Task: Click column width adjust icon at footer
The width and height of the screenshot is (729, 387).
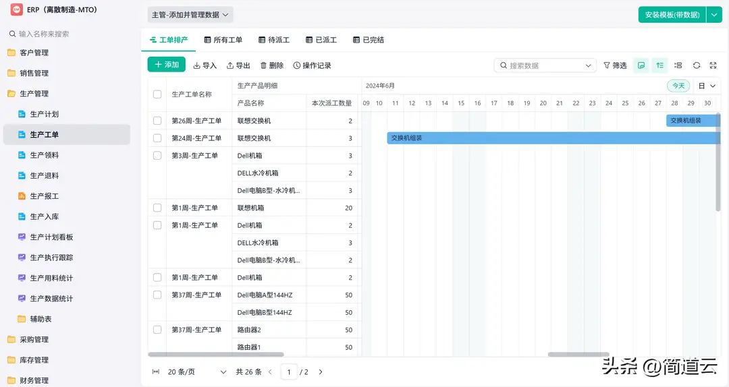Action: pos(156,371)
